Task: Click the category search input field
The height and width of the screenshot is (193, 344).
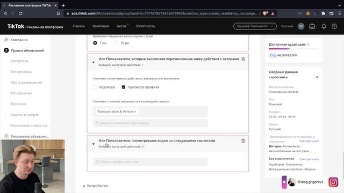Action: click(x=150, y=123)
